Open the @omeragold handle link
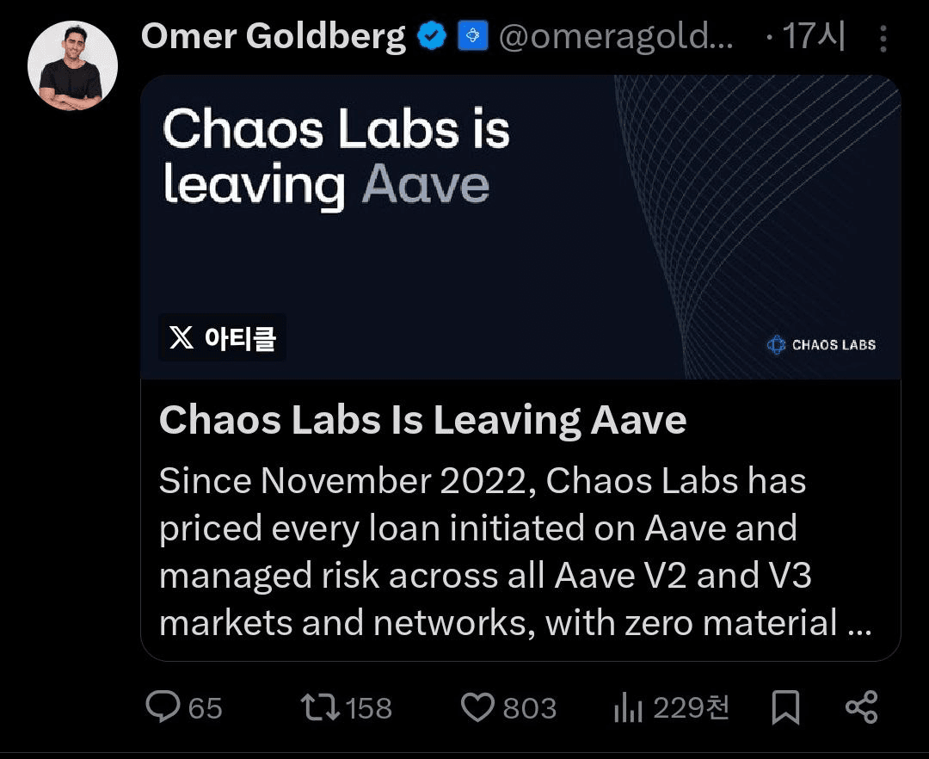 (x=616, y=37)
